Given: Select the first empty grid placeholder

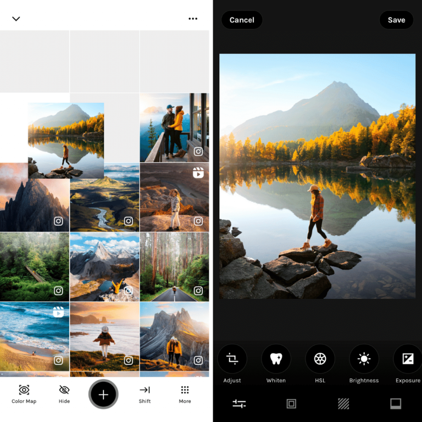Looking at the screenshot, I should [x=35, y=62].
